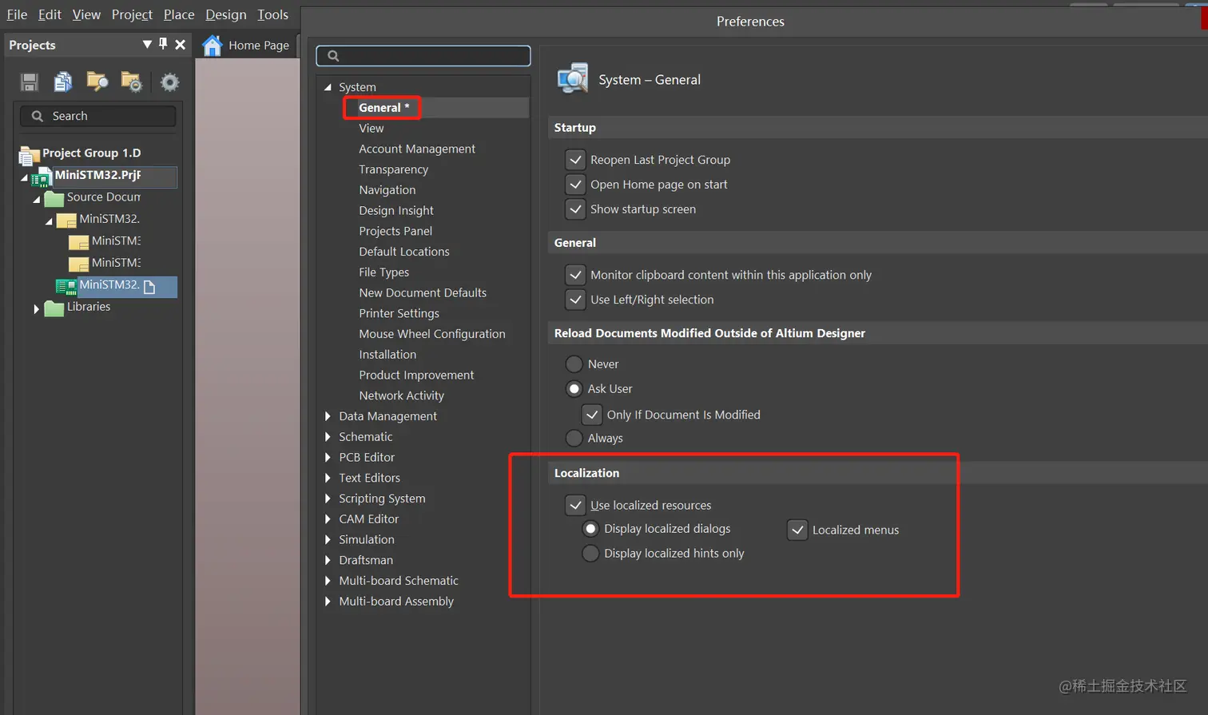Viewport: 1208px width, 715px height.
Task: Select the Never reload option
Action: tap(574, 364)
